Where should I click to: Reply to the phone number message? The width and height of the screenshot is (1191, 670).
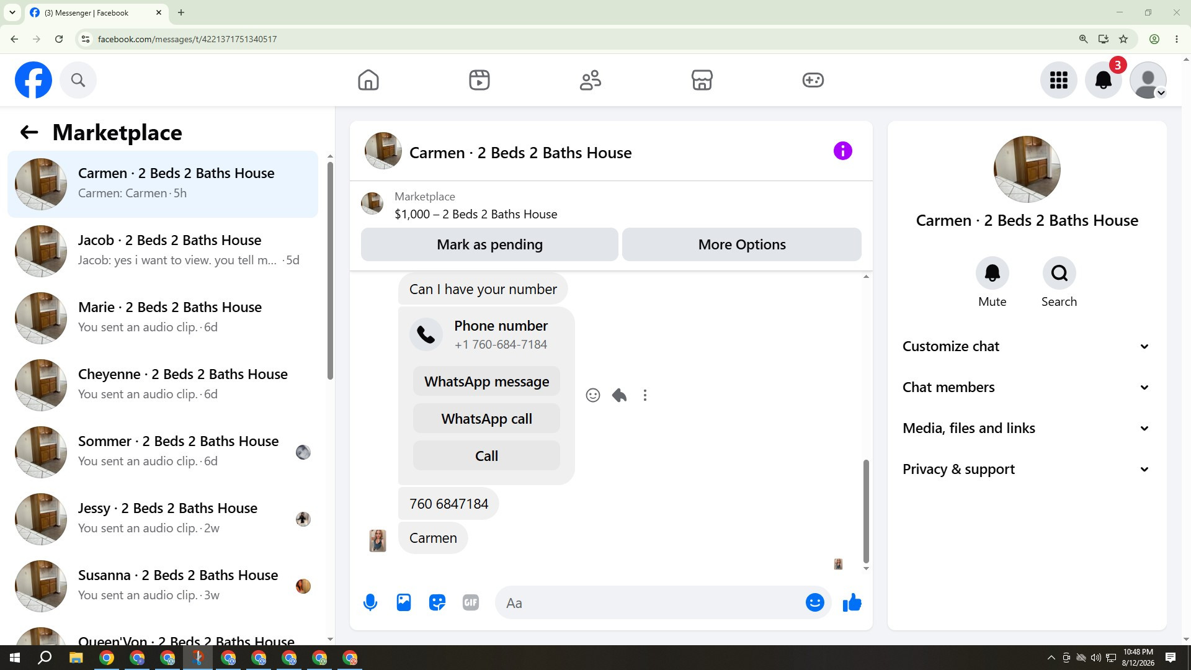(619, 395)
